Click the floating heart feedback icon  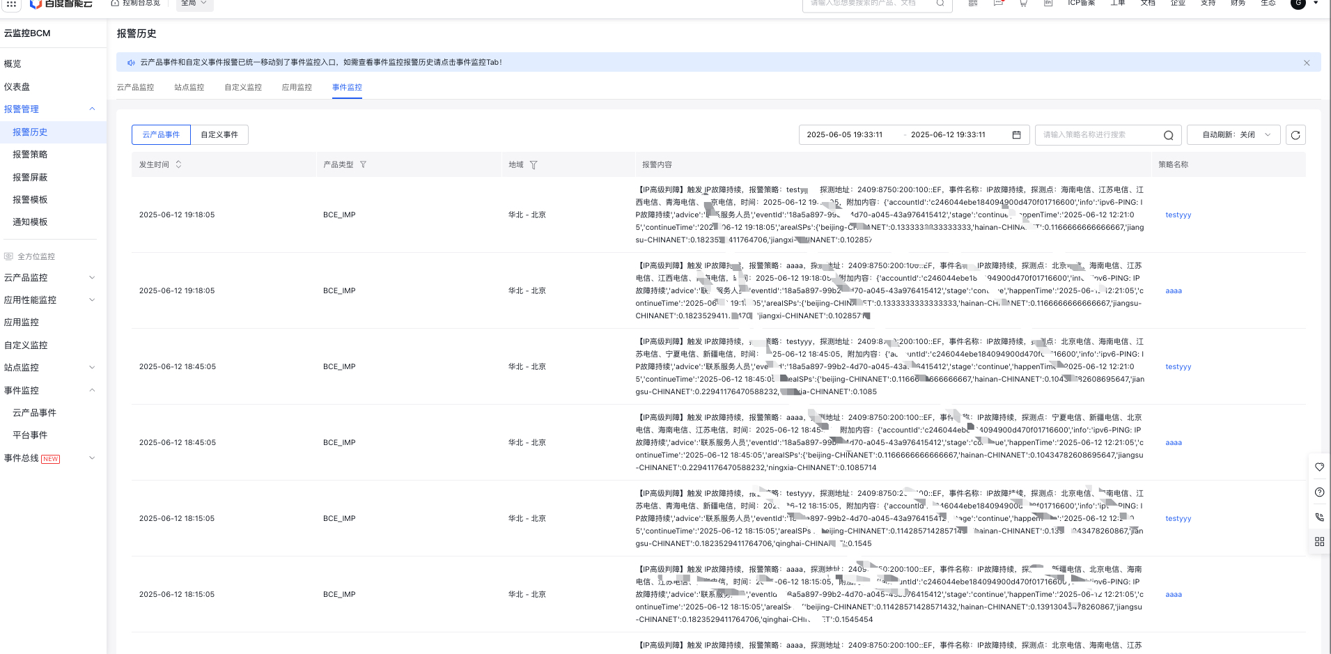click(1319, 467)
